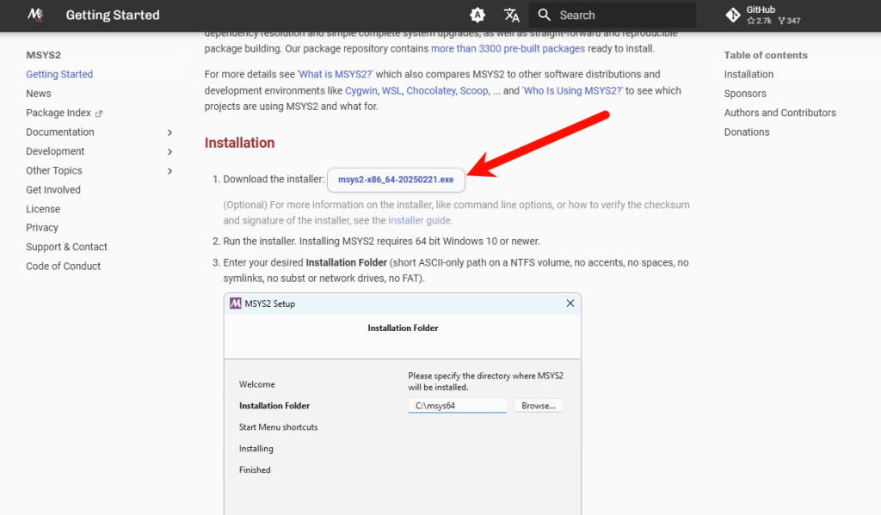The height and width of the screenshot is (515, 881).
Task: Open the Cygwin comparison link
Action: [361, 90]
